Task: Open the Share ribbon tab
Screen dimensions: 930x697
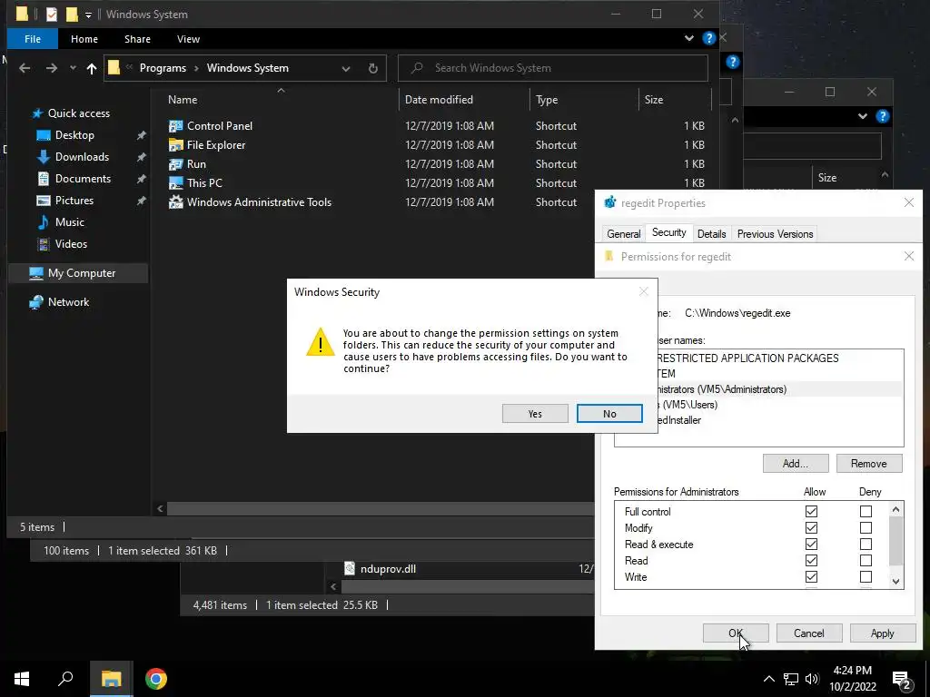Action: click(x=137, y=39)
